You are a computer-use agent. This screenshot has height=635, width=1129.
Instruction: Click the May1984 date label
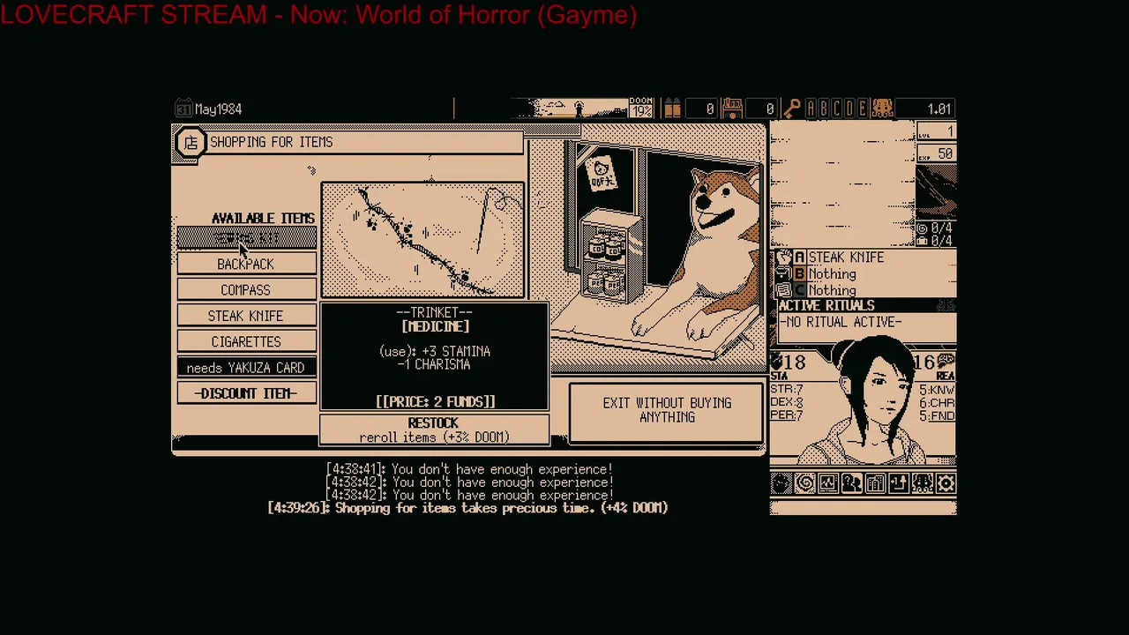[x=218, y=109]
